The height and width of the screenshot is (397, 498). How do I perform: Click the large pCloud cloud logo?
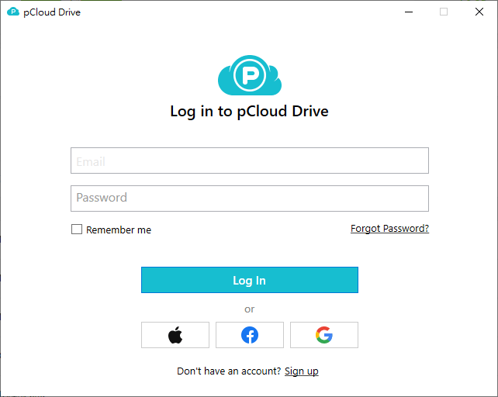(250, 75)
